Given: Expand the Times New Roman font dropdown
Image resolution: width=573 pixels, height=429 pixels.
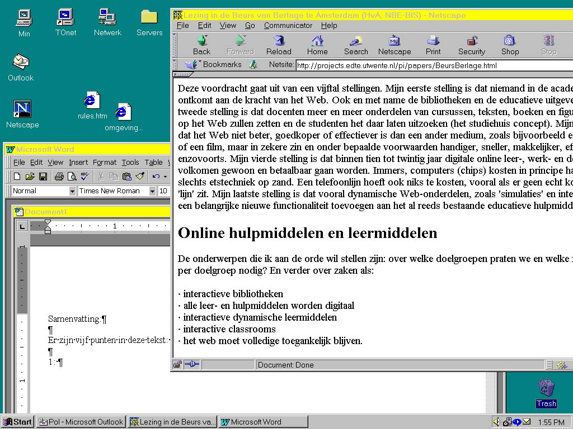Looking at the screenshot, I should point(152,191).
